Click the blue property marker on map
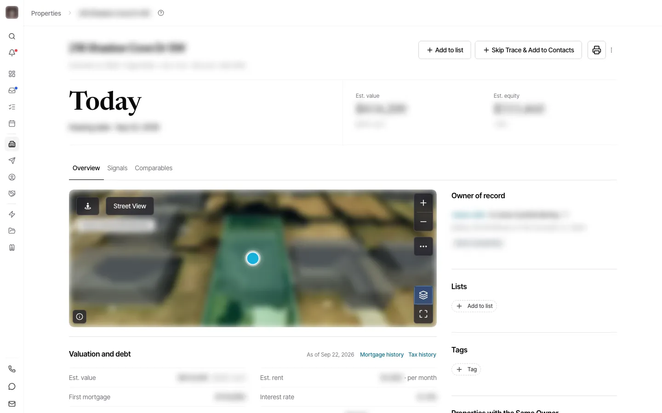The image size is (662, 413). [x=253, y=258]
